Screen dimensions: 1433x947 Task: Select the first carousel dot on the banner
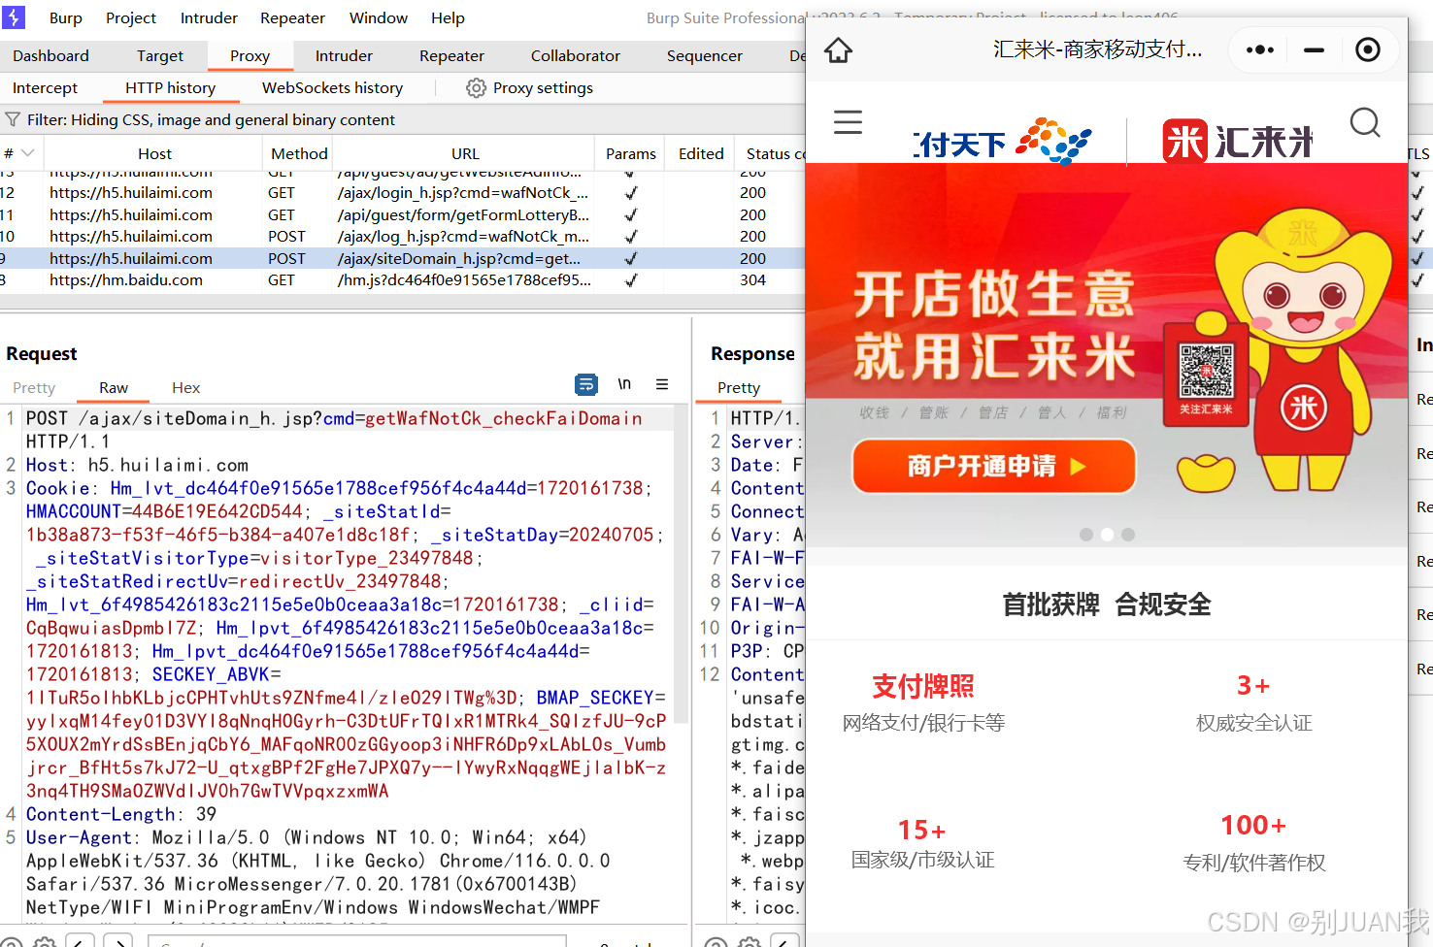tap(1086, 535)
